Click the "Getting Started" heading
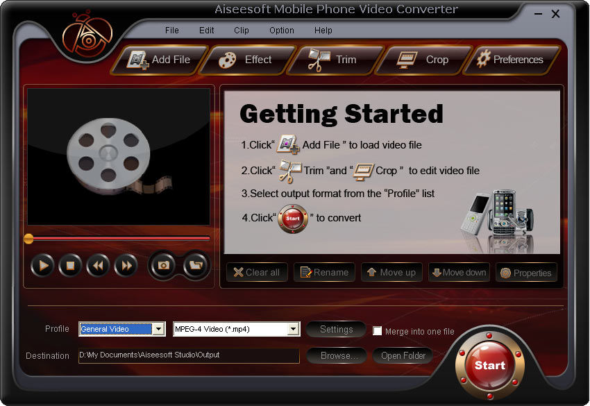590x406 pixels. tap(342, 114)
